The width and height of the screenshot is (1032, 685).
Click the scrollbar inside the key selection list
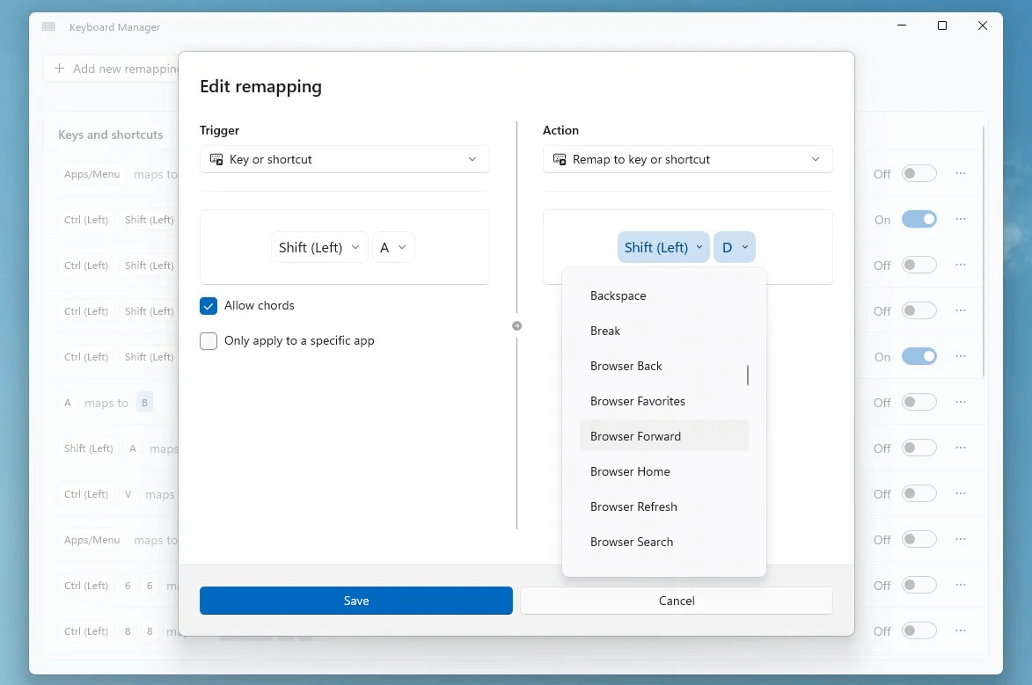[748, 375]
